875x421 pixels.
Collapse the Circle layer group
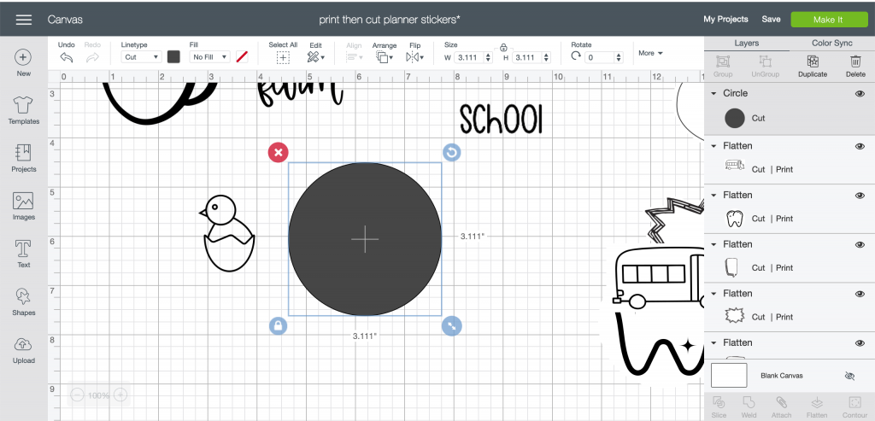pos(714,94)
